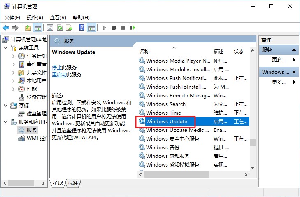Select the Windows Update service row
Viewport: 300px width, 197px height.
(x=193, y=121)
